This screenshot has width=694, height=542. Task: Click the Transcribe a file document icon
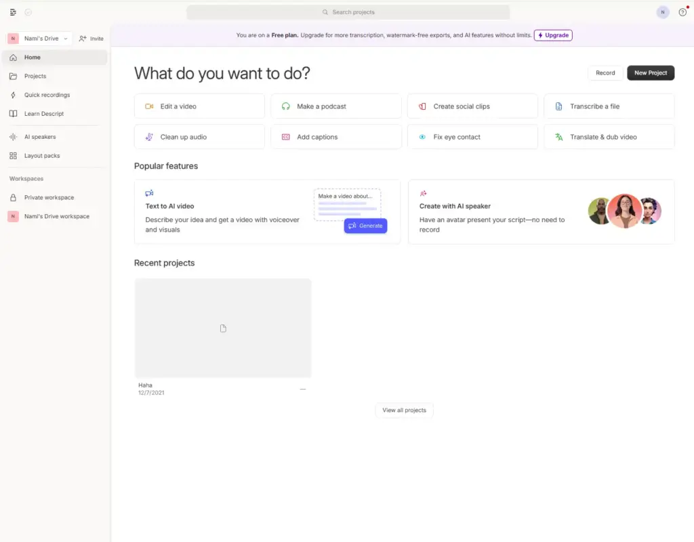[559, 106]
